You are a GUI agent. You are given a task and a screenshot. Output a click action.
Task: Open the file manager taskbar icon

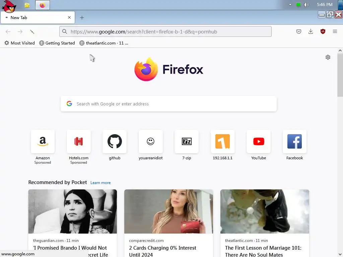coord(27,5)
